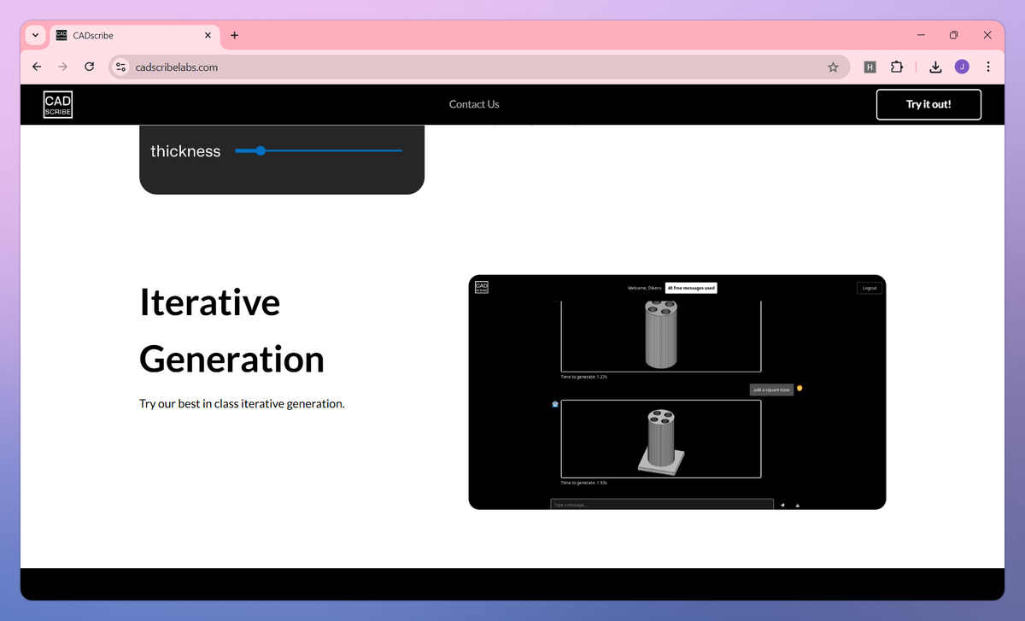This screenshot has width=1025, height=621.
Task: Open the Contact Us navigation link
Action: 474,104
